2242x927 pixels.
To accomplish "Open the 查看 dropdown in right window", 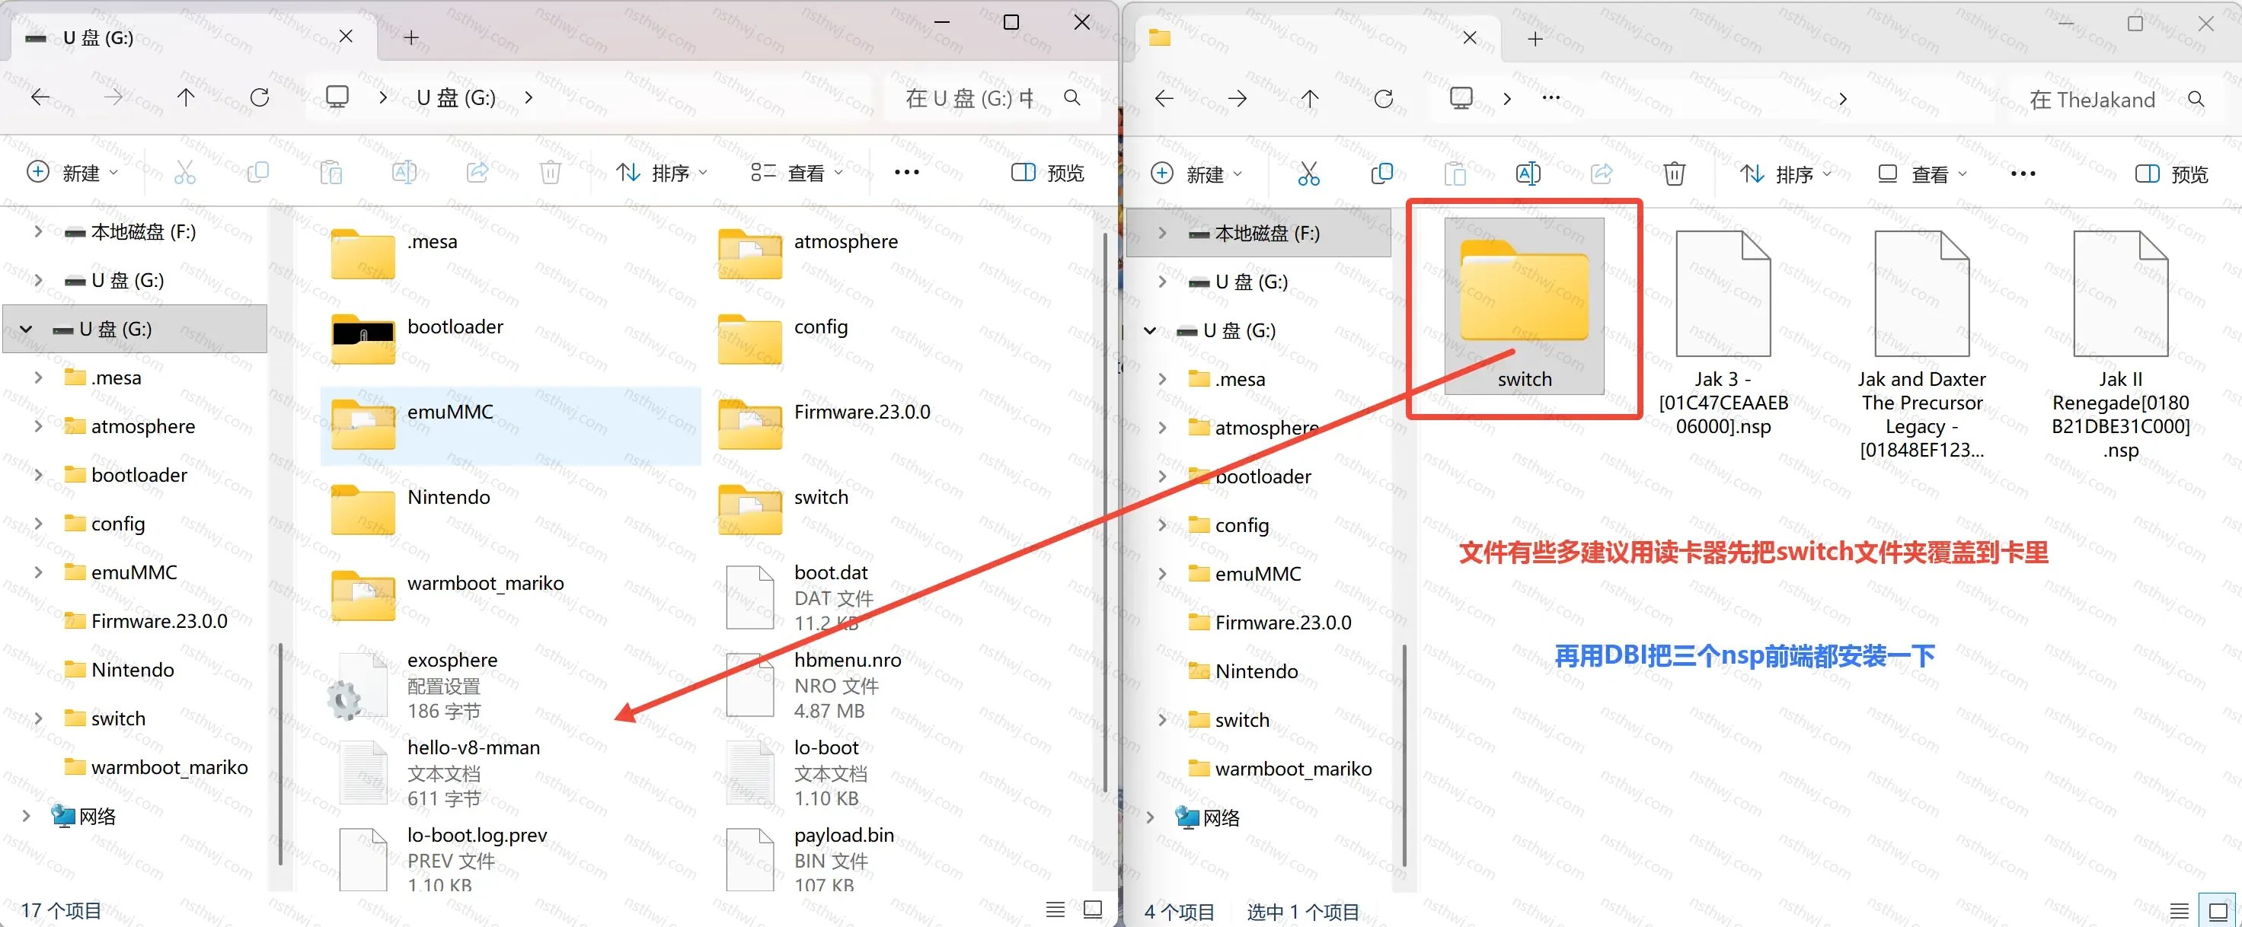I will point(1921,174).
